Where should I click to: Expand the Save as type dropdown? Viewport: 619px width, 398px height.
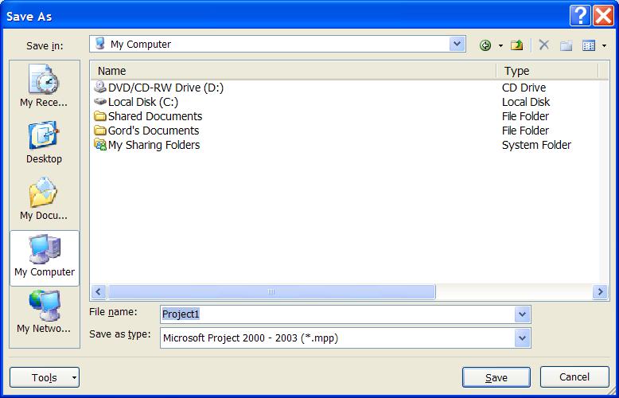pyautogui.click(x=522, y=338)
